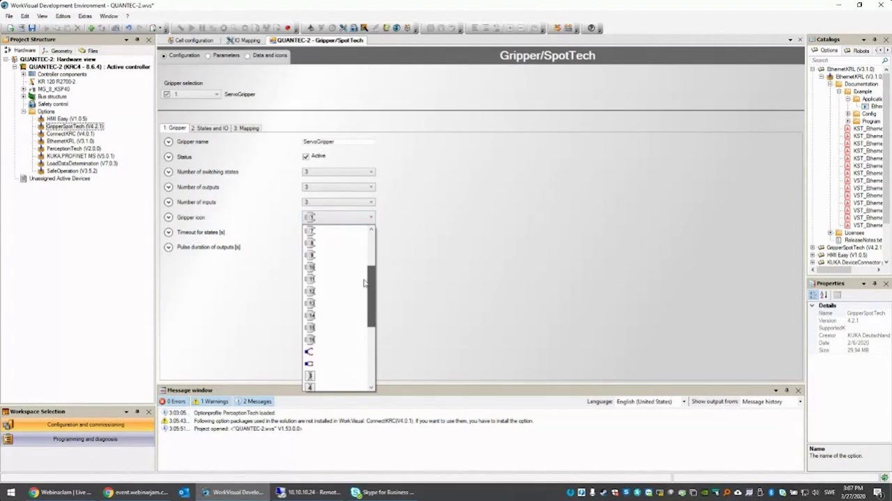
Task: Select gripper icon number 14 in list
Action: pyautogui.click(x=310, y=315)
